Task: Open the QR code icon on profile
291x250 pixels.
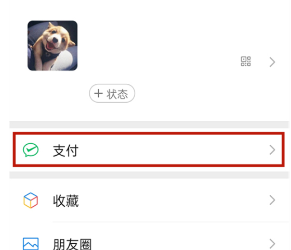Action: coord(246,61)
